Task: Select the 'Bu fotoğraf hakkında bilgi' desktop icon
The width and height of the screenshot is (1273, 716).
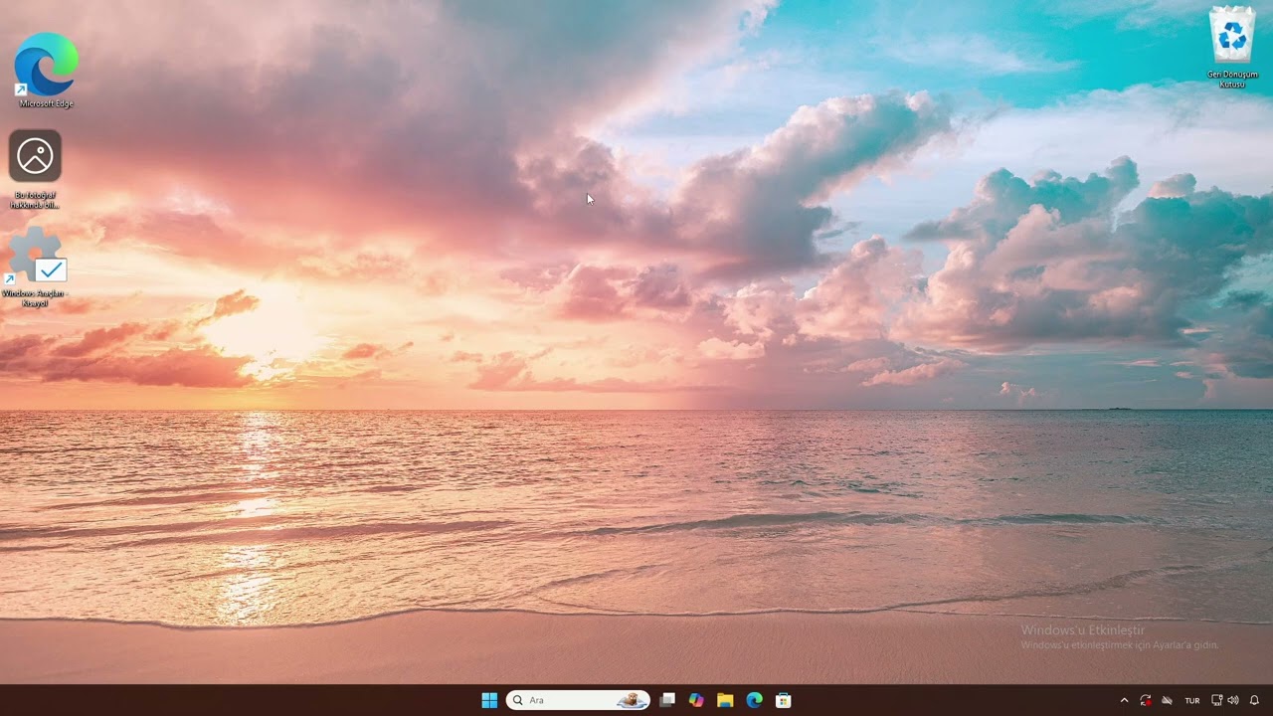Action: pyautogui.click(x=35, y=169)
